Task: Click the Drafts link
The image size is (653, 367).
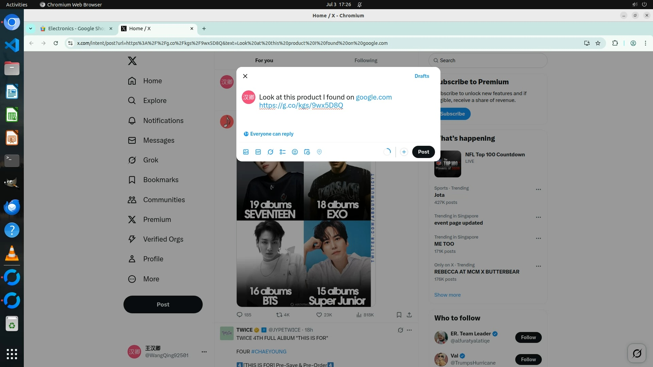Action: click(422, 76)
